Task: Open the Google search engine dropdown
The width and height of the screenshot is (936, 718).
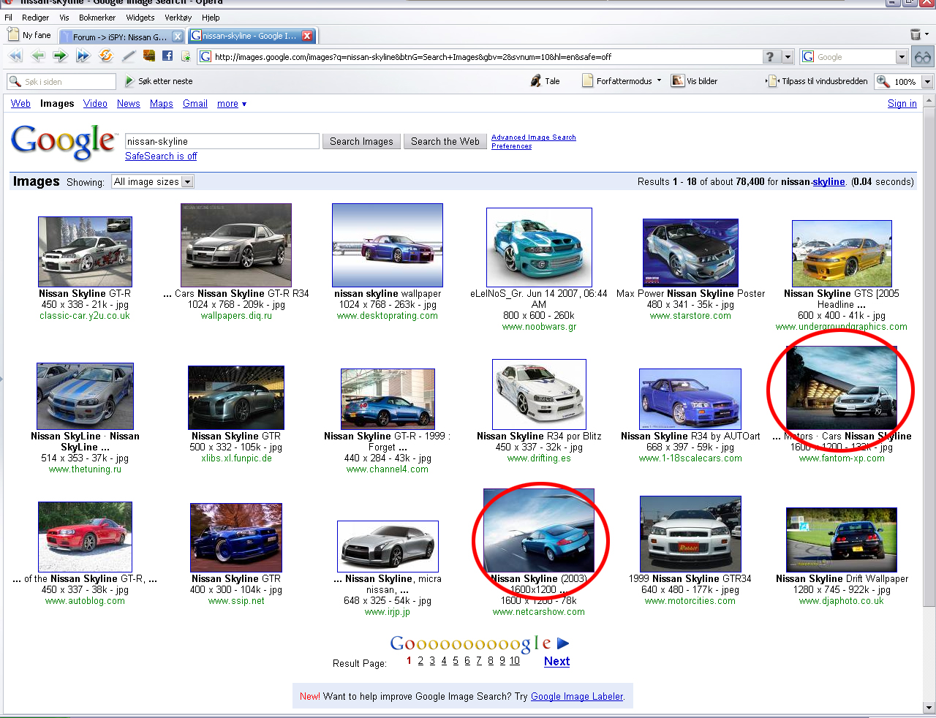Action: [902, 57]
